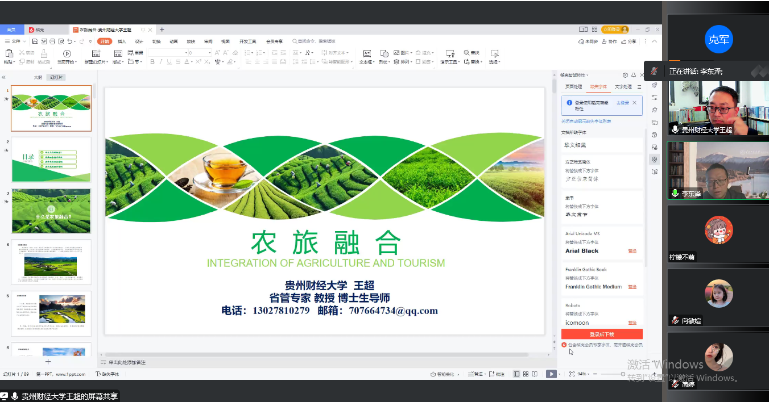Viewport: 769px width, 402px height.
Task: Click the Italic formatting icon
Action: click(161, 62)
